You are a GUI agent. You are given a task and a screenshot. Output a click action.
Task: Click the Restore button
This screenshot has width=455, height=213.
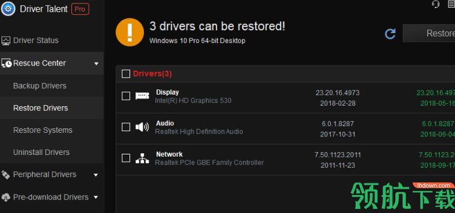coord(429,34)
